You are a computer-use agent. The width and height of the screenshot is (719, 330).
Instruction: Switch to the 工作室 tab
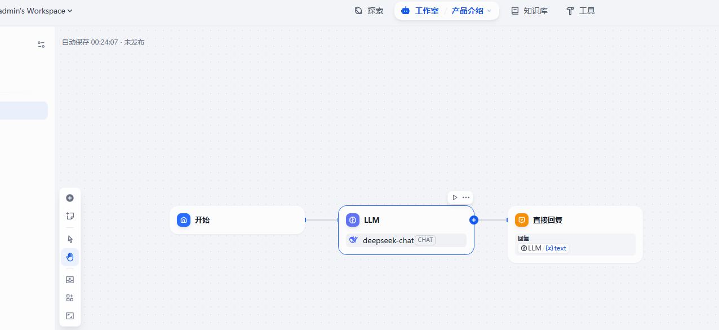coord(427,11)
